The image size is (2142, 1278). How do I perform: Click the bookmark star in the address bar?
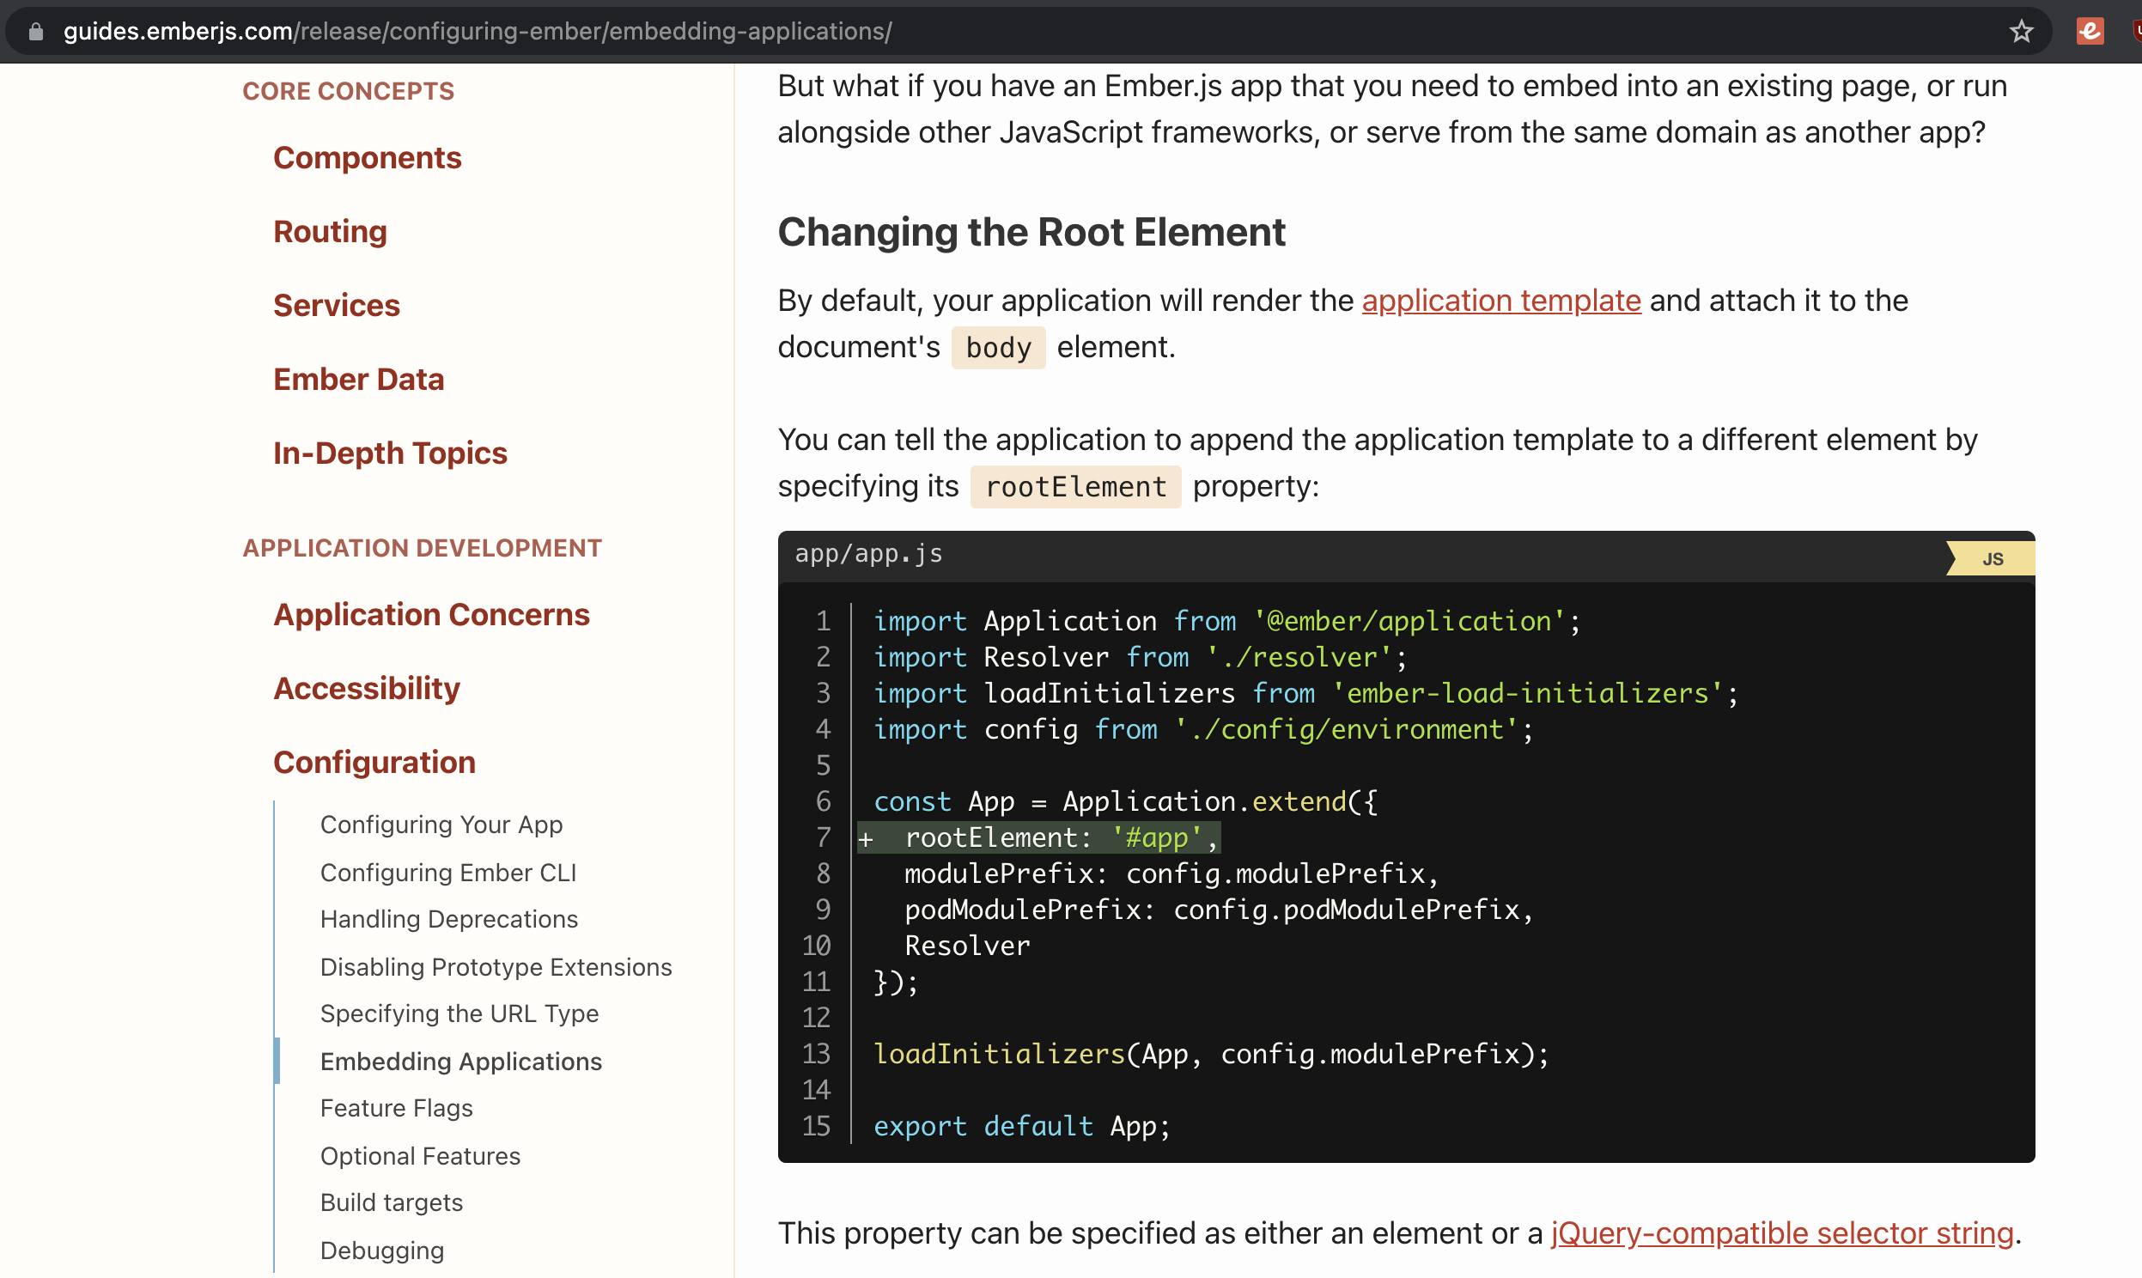[x=2021, y=31]
